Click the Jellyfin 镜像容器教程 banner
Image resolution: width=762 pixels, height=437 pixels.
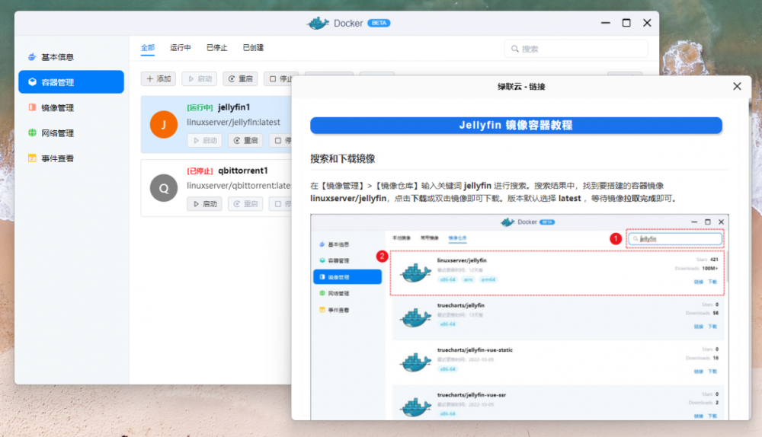click(516, 126)
